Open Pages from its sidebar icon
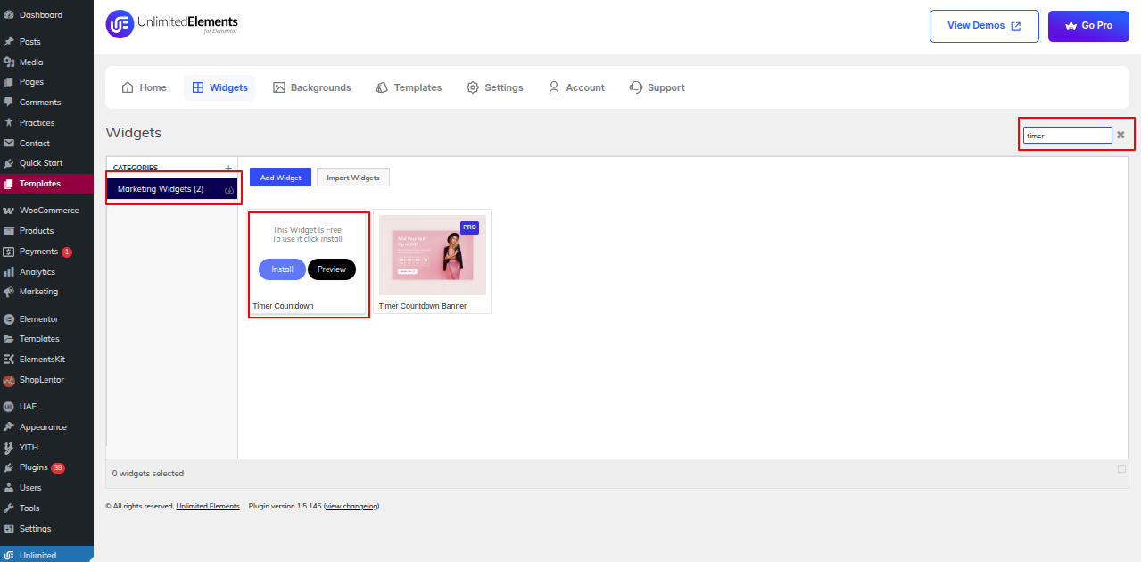Image resolution: width=1141 pixels, height=562 pixels. point(9,82)
